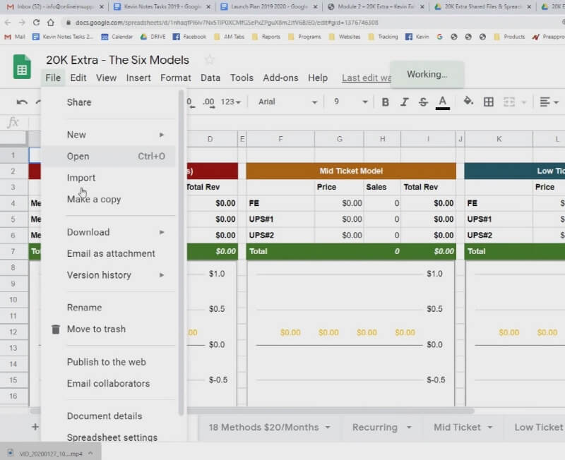This screenshot has height=460, width=565.
Task: Open the Data menu
Action: [210, 78]
